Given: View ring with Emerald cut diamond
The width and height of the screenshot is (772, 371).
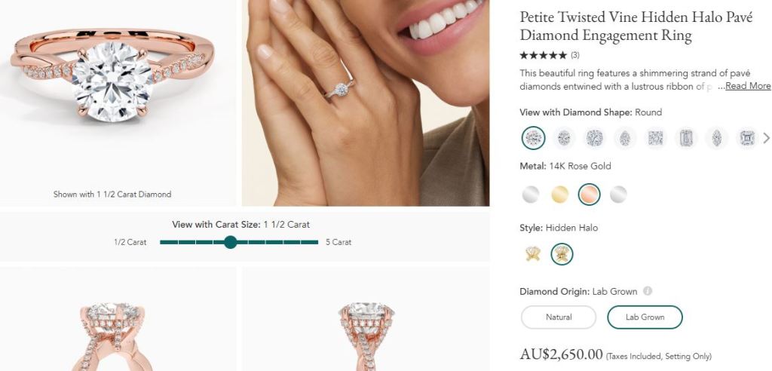Looking at the screenshot, I should point(686,138).
